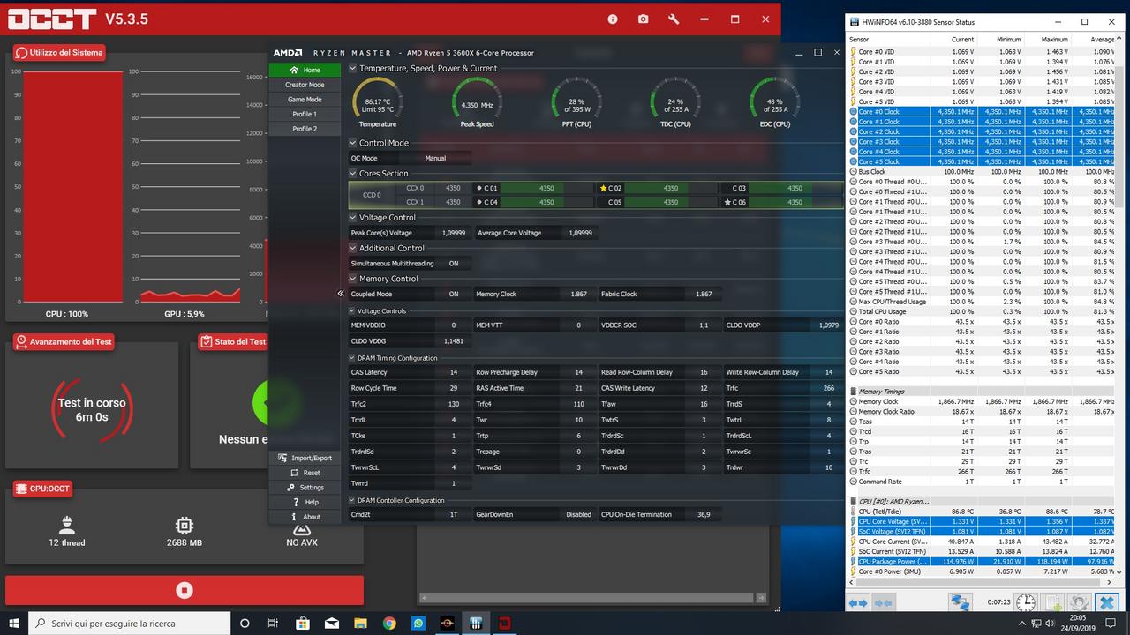Open Help in Ryzen Master sidebar

coord(305,502)
